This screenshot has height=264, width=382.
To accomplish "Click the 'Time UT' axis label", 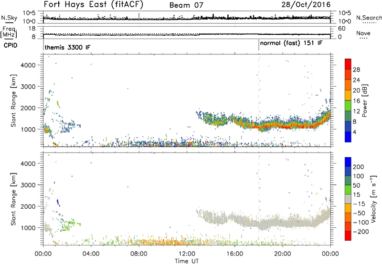I will tap(187, 261).
